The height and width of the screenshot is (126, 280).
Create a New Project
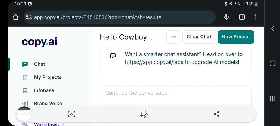click(236, 37)
